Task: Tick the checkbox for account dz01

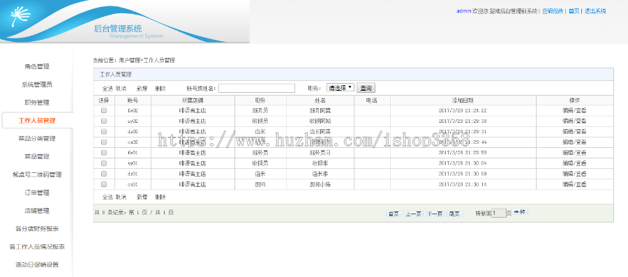Action: click(x=104, y=174)
